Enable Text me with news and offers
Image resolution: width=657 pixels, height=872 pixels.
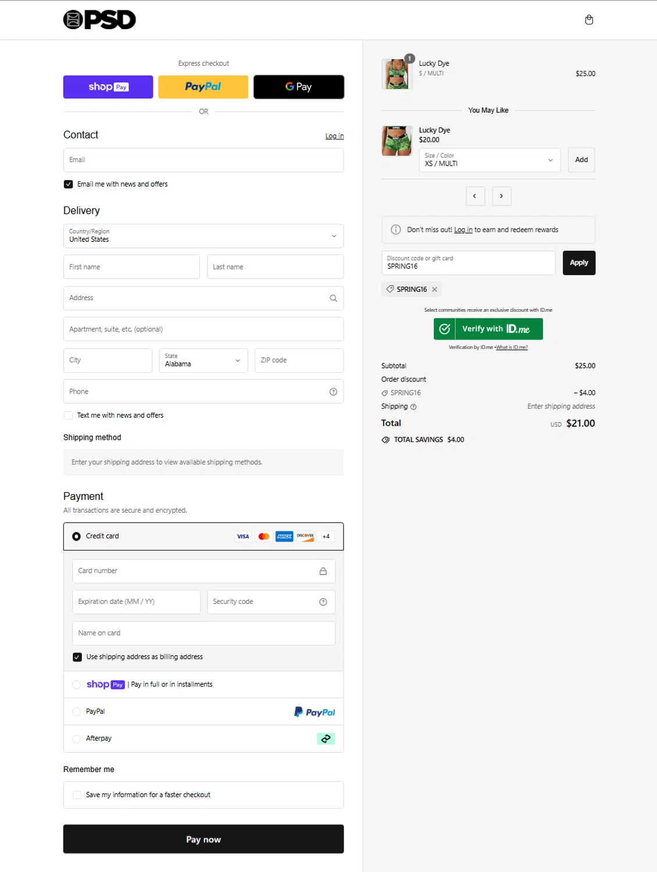(69, 416)
